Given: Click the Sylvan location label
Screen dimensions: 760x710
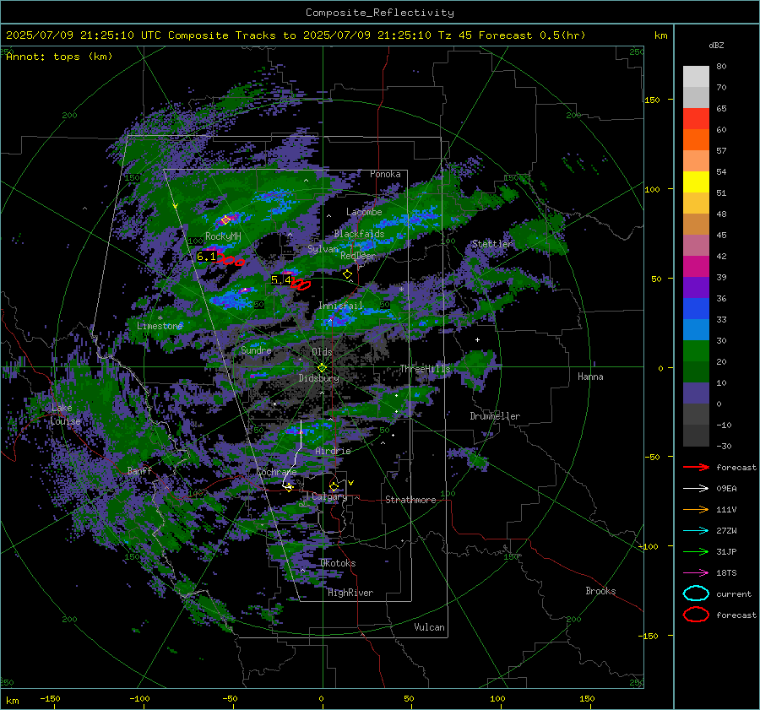Looking at the screenshot, I should (323, 249).
